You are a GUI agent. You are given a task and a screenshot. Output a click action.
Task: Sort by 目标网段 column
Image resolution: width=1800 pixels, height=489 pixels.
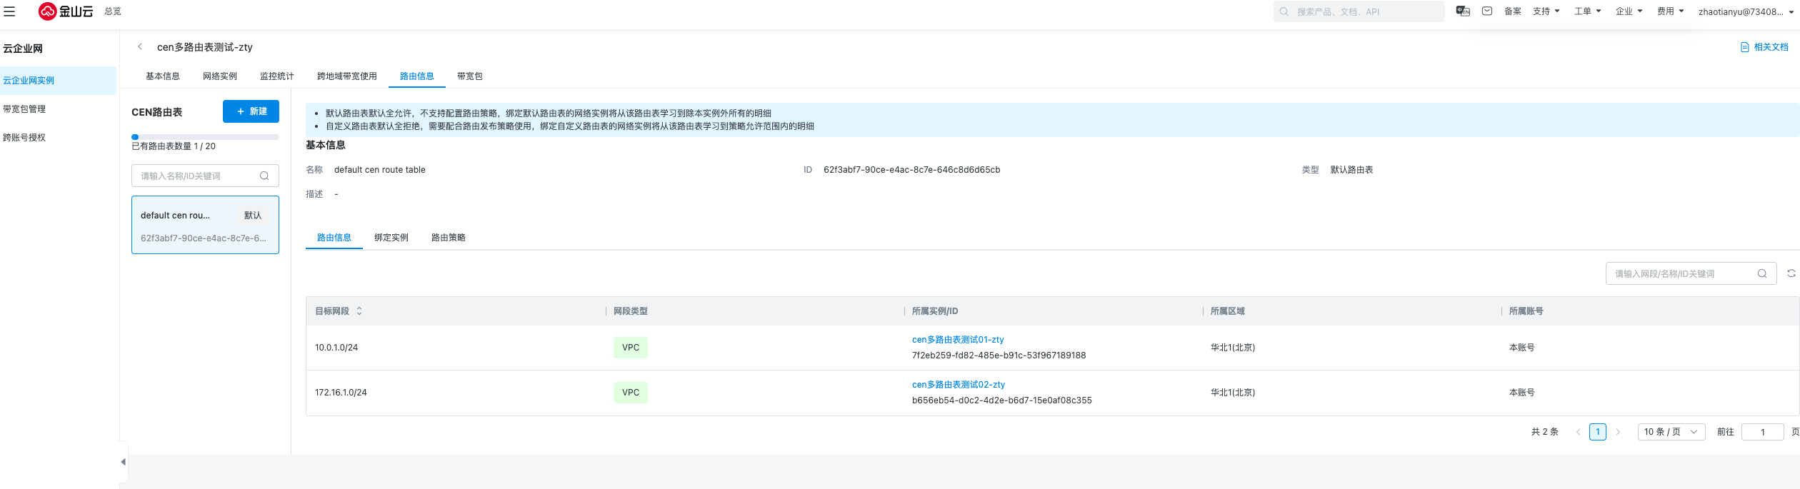tap(359, 311)
